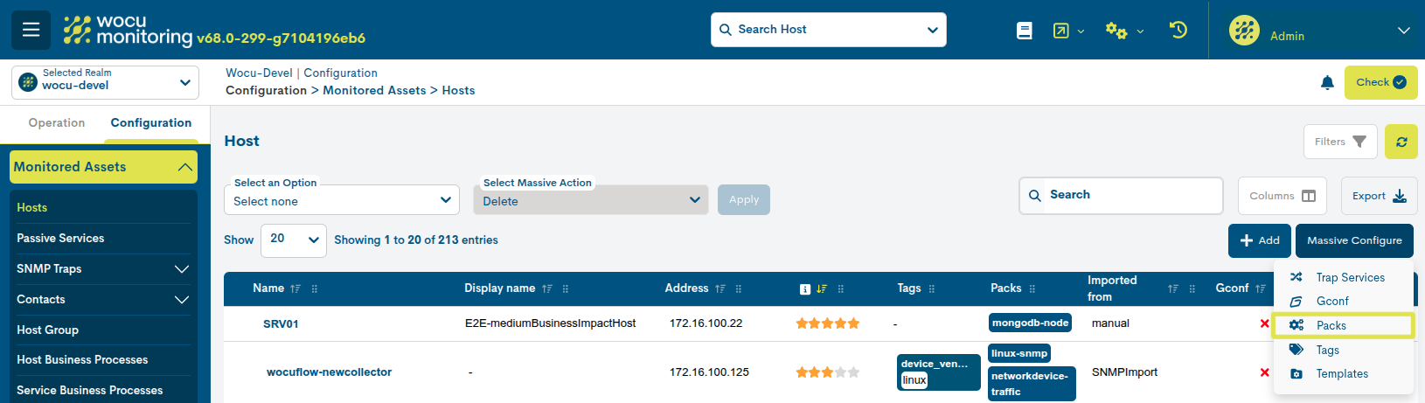Viewport: 1425px width, 403px height.
Task: Click the Packs column drag handle
Action: click(1032, 288)
